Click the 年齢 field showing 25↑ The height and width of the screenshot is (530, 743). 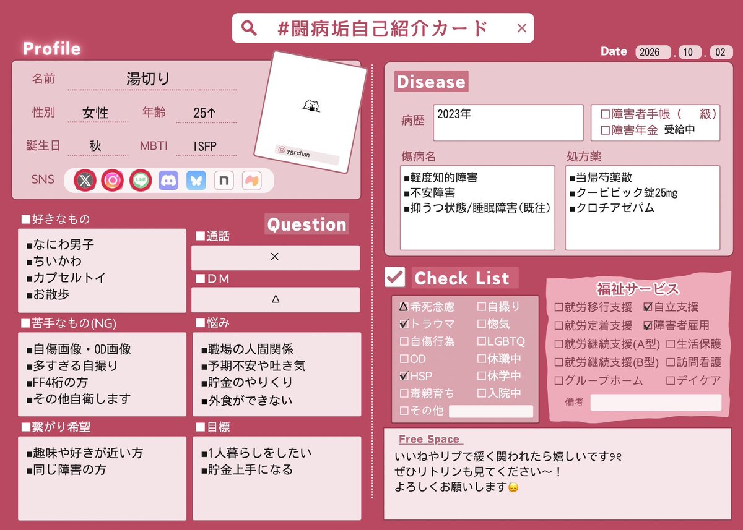point(206,113)
